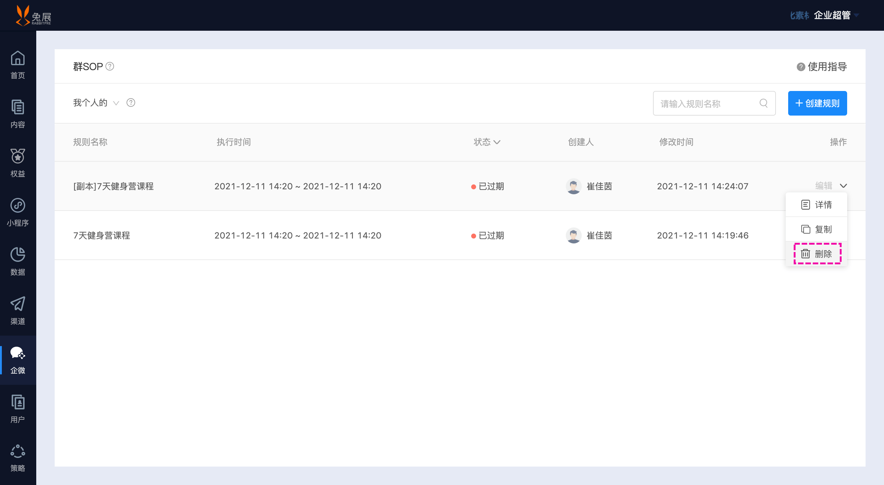The height and width of the screenshot is (485, 884).
Task: Open the 使用指导 usage guide link
Action: click(x=822, y=67)
